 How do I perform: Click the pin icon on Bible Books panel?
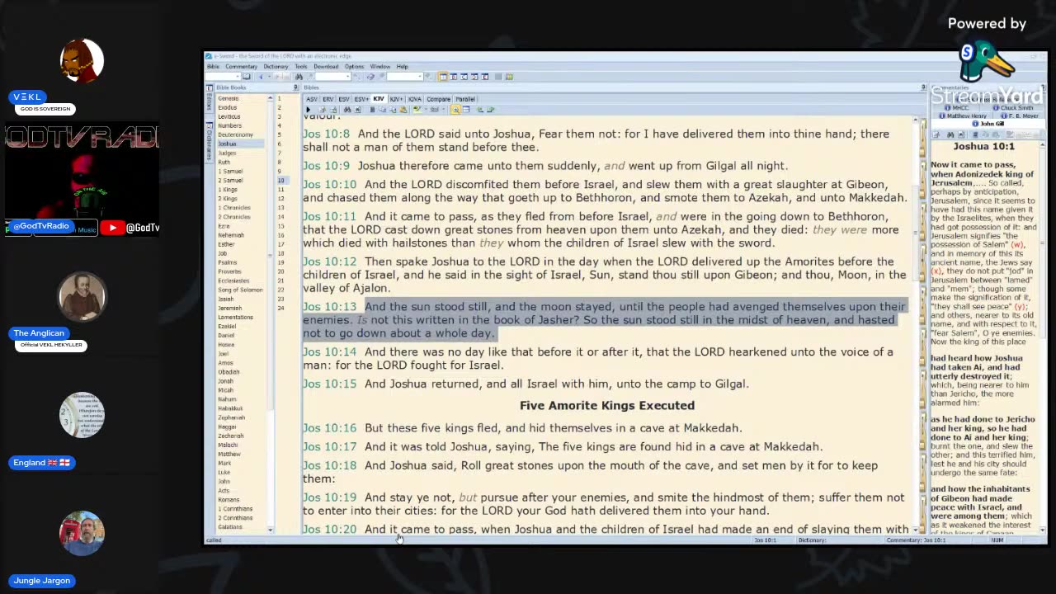coord(295,87)
